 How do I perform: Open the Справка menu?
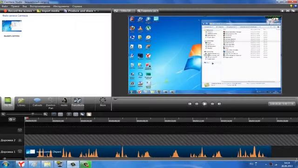coord(77,6)
